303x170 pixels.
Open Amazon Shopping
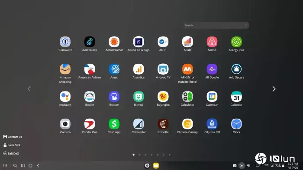pyautogui.click(x=65, y=69)
